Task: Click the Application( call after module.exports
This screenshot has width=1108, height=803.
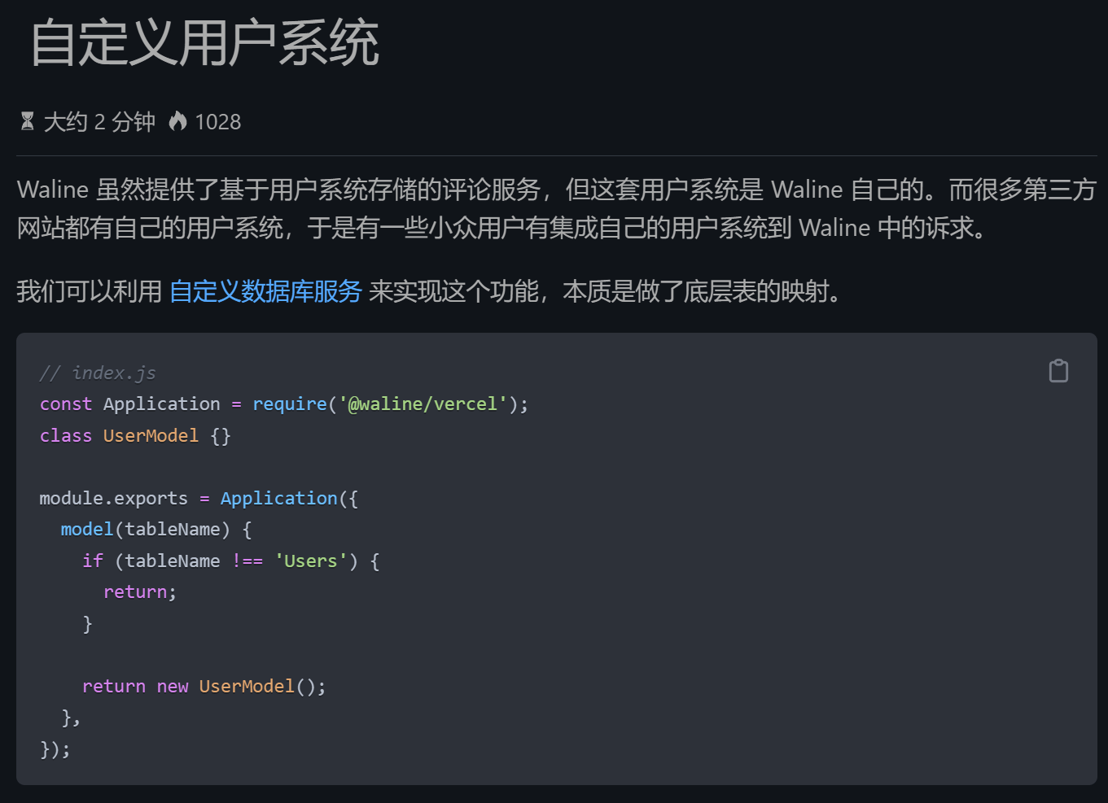Action: click(278, 499)
